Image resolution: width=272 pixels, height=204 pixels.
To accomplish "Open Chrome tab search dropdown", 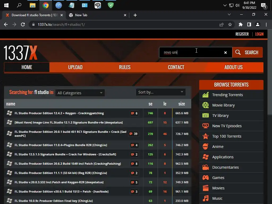I will coord(229,14).
